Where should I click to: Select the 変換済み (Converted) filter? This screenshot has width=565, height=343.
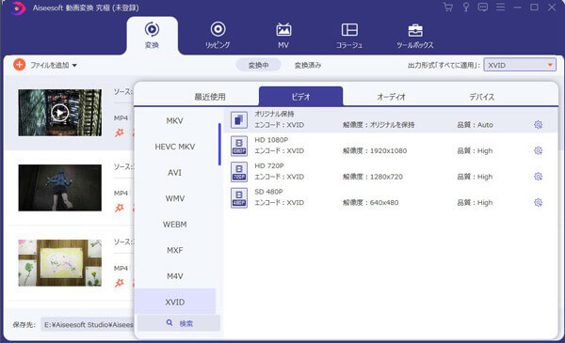[x=308, y=65]
